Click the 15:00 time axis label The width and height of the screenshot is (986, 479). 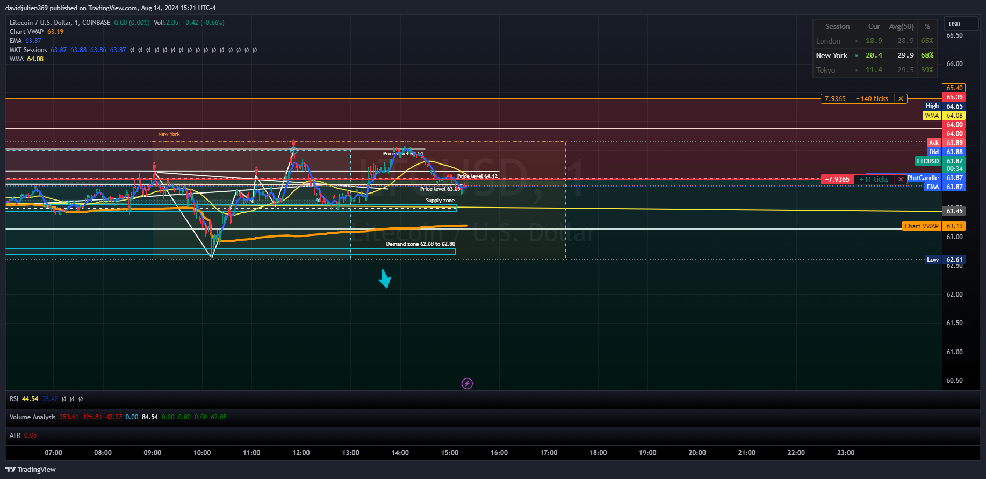(450, 453)
